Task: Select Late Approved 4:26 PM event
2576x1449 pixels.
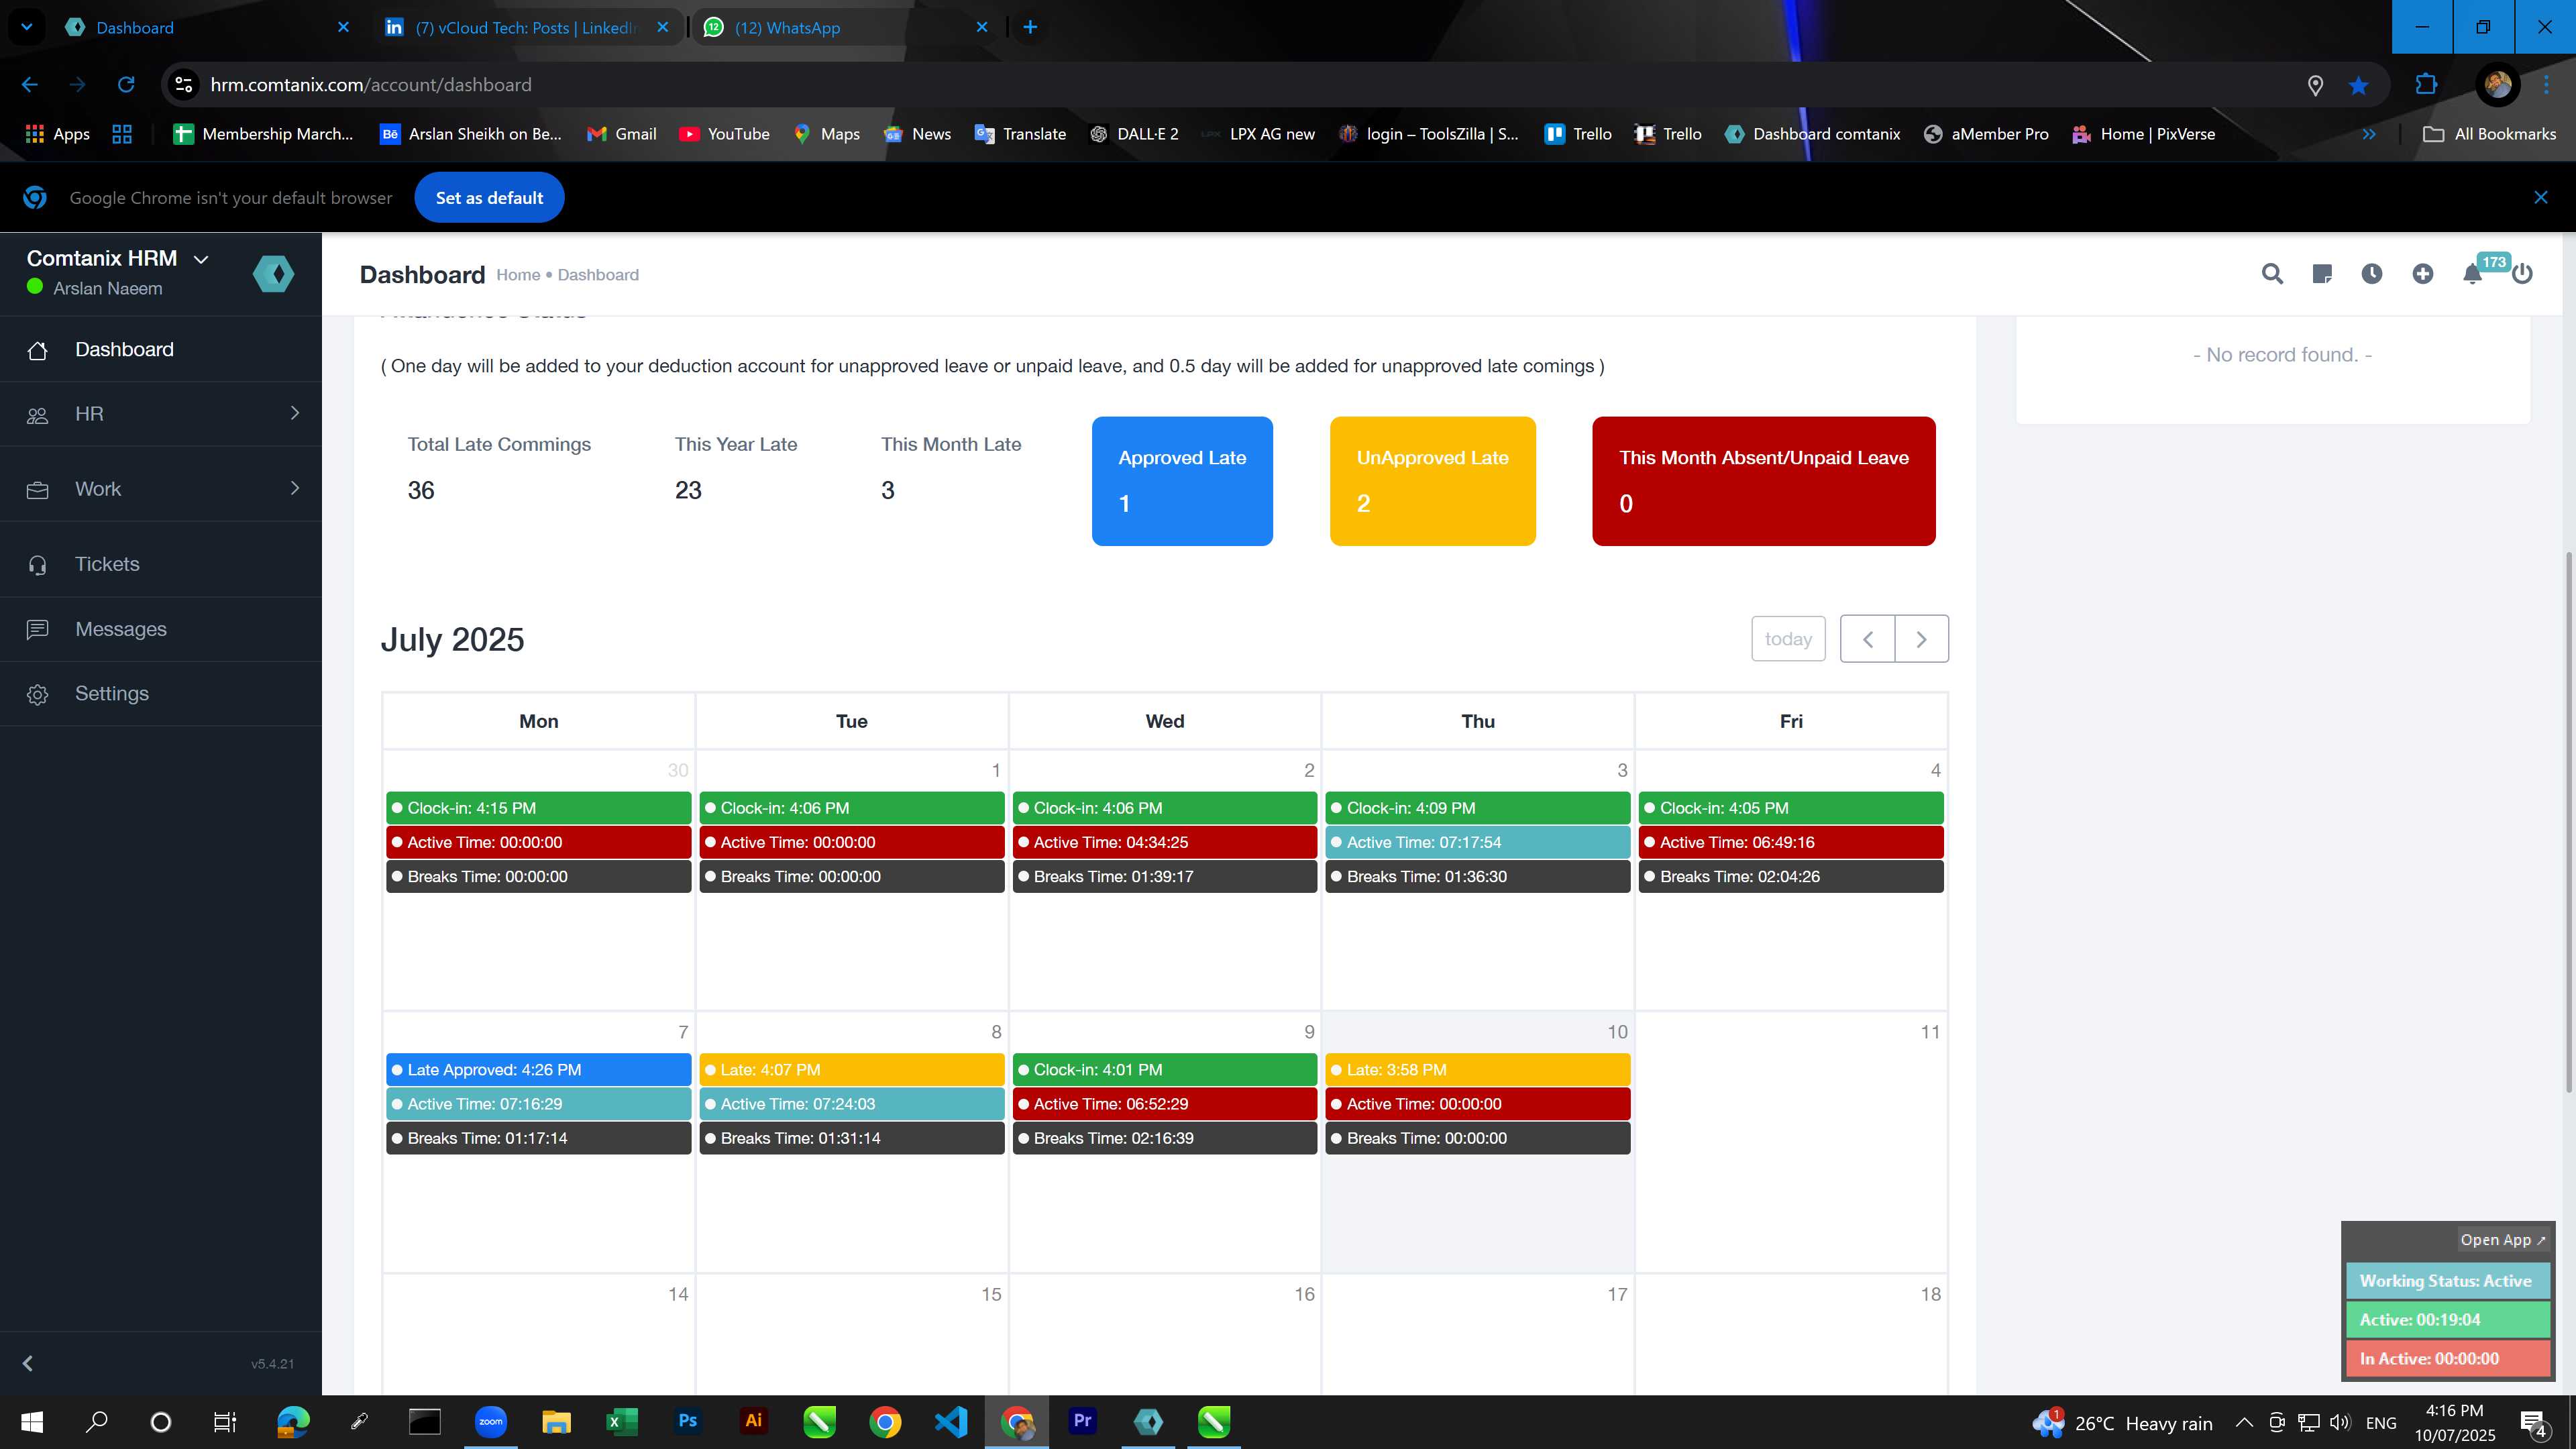Action: (539, 1070)
